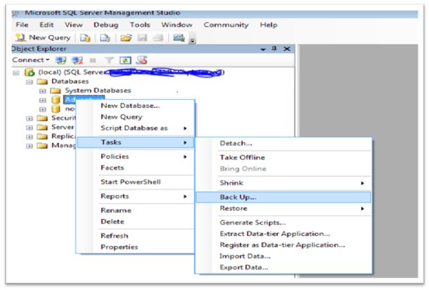Choose New Query in context menu
Screen dimensions: 429x290
(x=121, y=117)
